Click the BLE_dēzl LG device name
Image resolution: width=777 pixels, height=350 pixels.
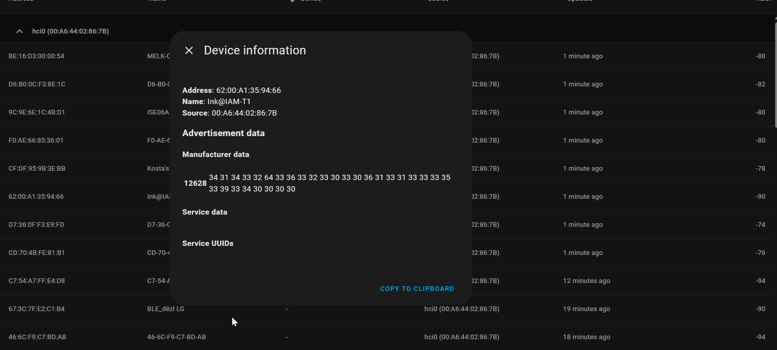pyautogui.click(x=166, y=309)
